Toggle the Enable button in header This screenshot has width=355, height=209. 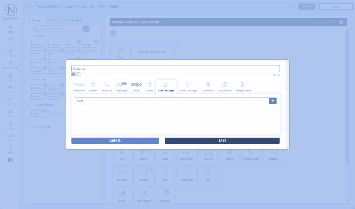(307, 7)
